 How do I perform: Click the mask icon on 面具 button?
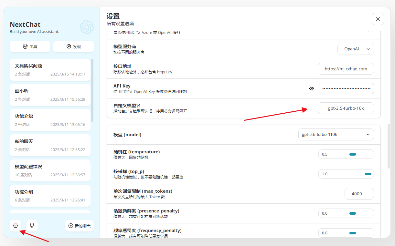25,46
